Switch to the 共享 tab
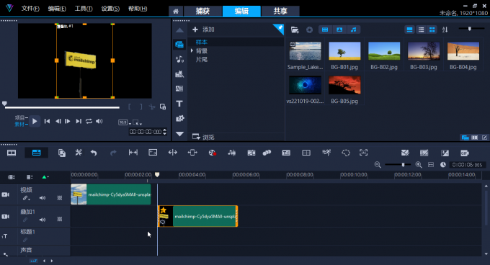The height and width of the screenshot is (265, 490). 280,12
